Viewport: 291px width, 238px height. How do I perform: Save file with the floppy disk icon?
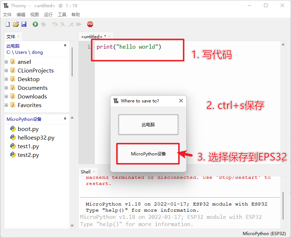point(24,24)
